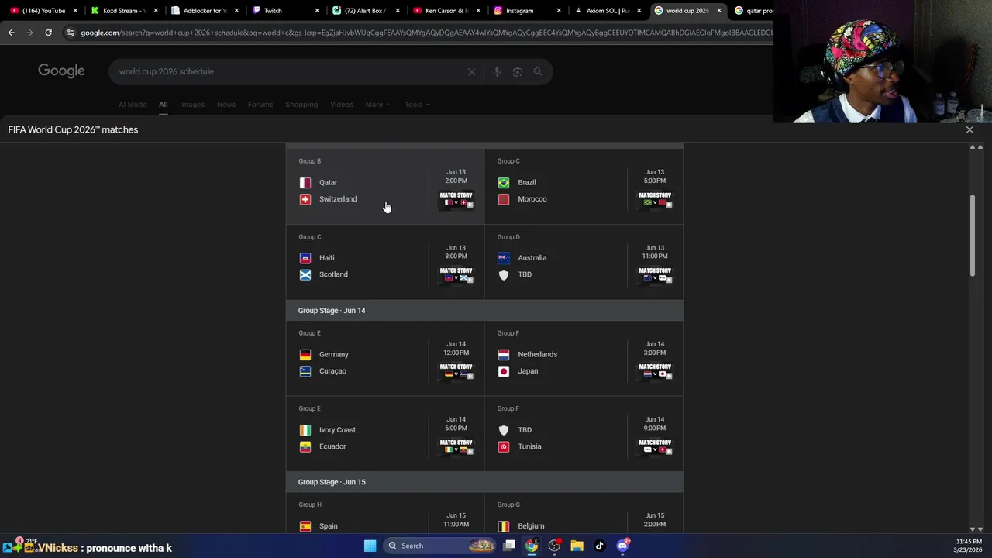Click the Switzerland flag icon

tap(305, 199)
